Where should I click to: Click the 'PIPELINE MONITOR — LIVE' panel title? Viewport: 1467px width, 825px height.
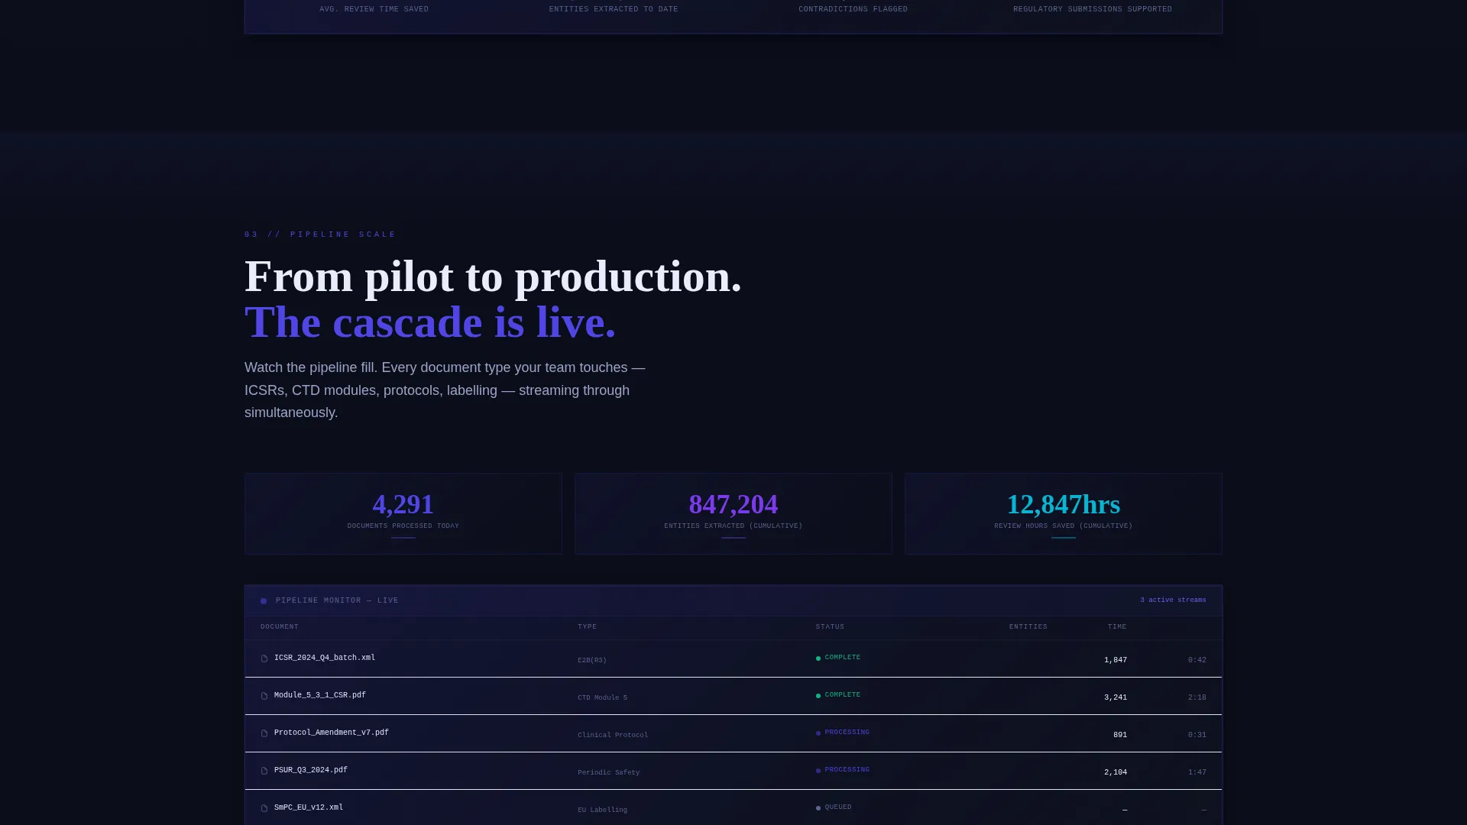pos(337,601)
